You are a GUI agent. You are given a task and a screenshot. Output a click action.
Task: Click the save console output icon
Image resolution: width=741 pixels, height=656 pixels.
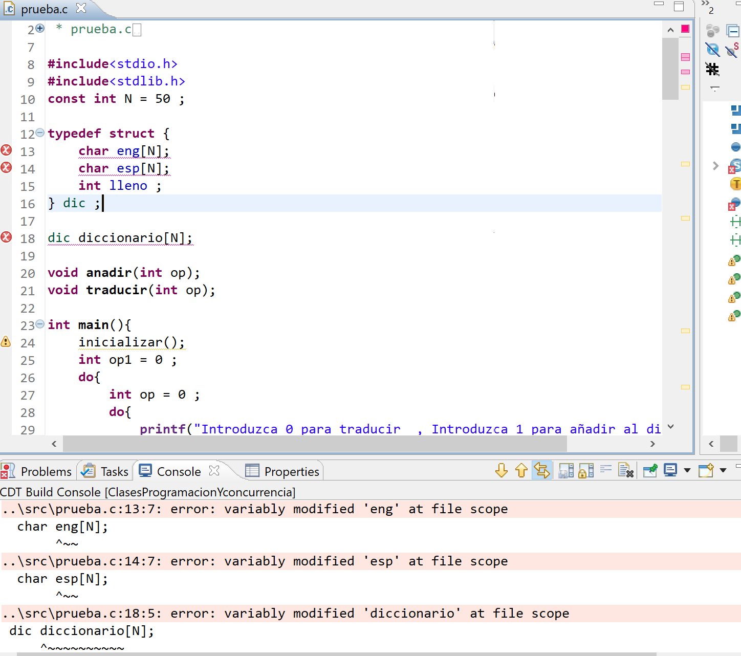point(566,470)
